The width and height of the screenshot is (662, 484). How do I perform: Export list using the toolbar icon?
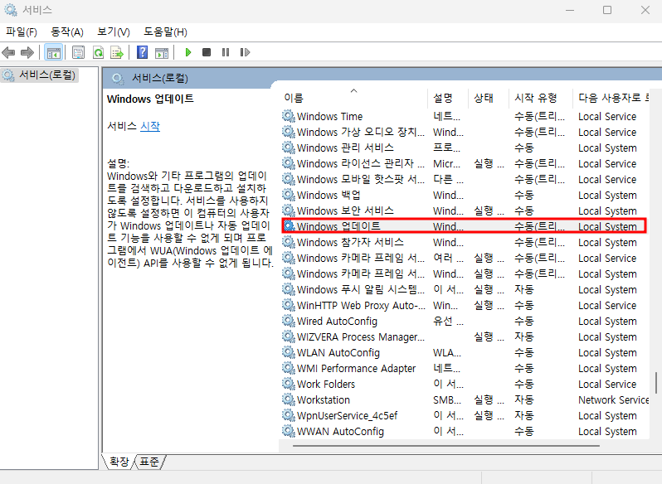tap(116, 52)
